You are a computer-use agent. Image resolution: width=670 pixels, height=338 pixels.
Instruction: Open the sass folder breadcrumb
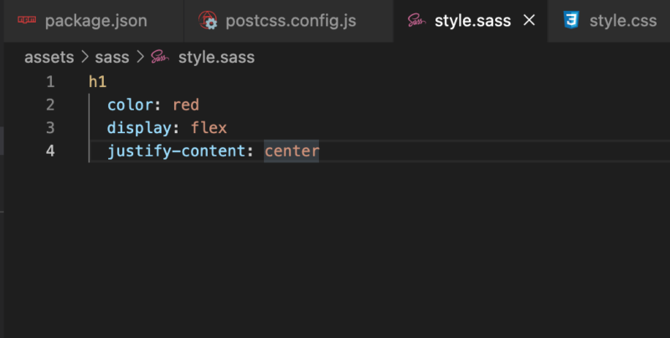click(x=112, y=57)
